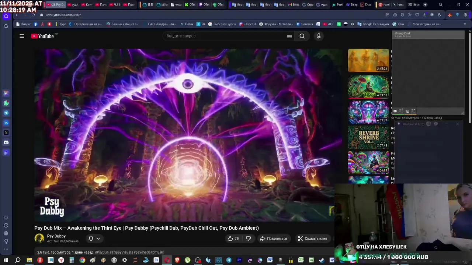The image size is (472, 265).
Task: Open Steam from the taskbar
Action: [322, 260]
